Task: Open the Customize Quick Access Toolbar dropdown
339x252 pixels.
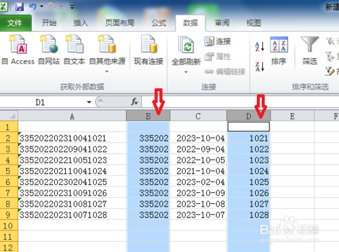Action: tap(72, 7)
